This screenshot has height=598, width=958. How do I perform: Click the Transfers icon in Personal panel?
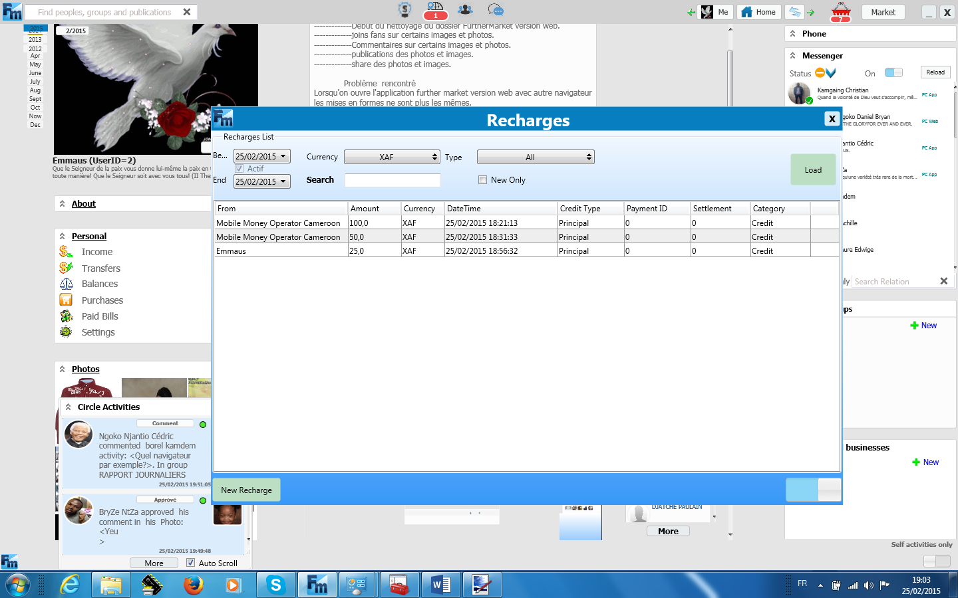click(66, 268)
